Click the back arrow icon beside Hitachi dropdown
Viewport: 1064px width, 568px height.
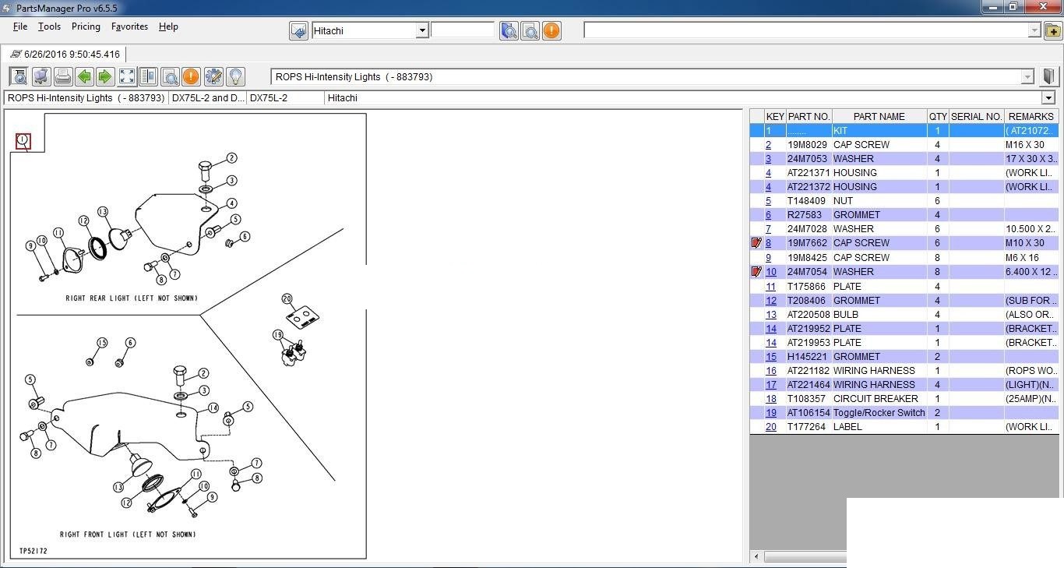(x=298, y=31)
